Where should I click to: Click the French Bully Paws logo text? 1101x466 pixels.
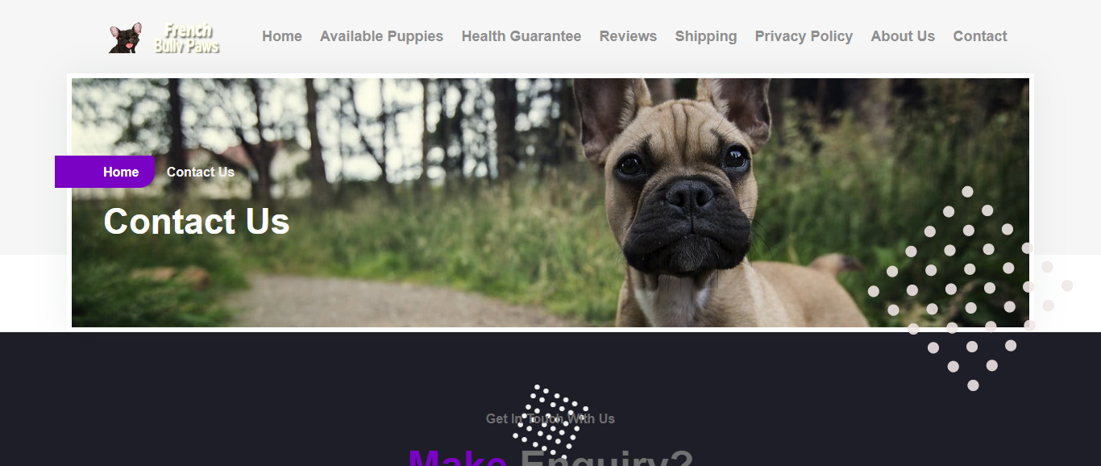pos(188,38)
